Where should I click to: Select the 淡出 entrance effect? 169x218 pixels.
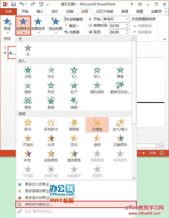coord(51,72)
